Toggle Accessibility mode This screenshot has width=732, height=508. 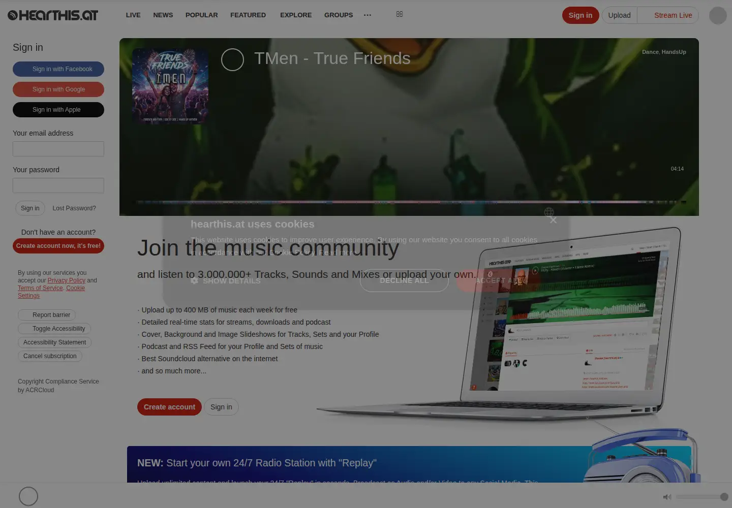pos(54,329)
